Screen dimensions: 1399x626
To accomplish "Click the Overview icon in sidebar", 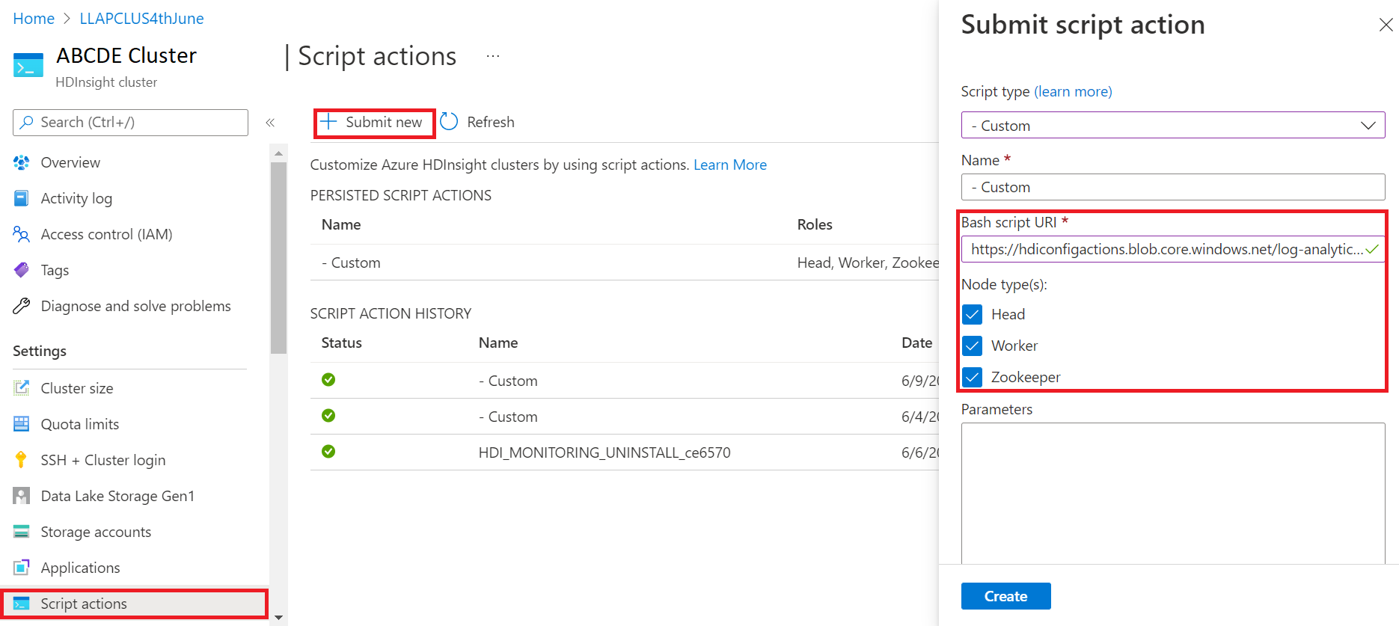I will 22,162.
